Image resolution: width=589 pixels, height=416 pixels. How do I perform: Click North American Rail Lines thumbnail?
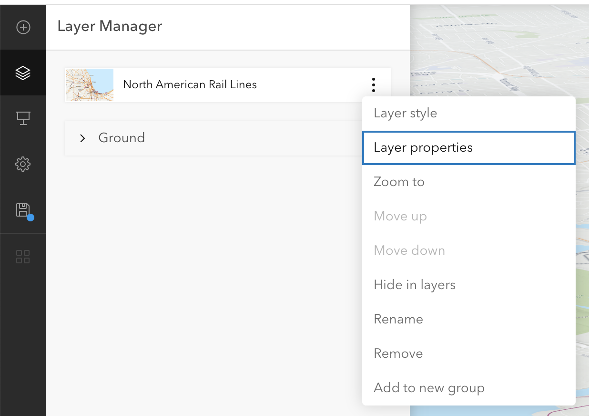[90, 85]
